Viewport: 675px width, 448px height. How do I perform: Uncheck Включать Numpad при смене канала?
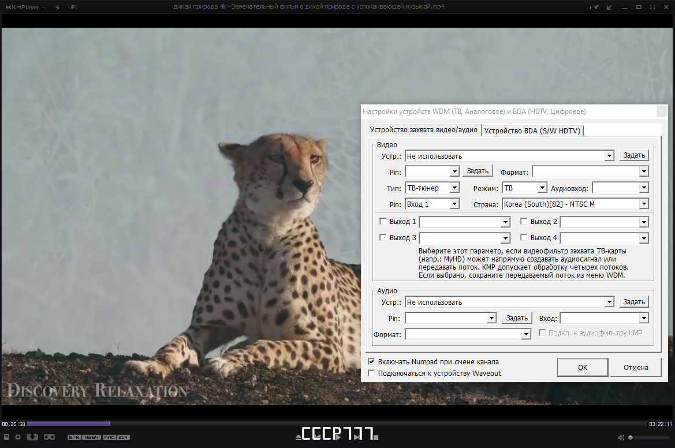tap(371, 361)
